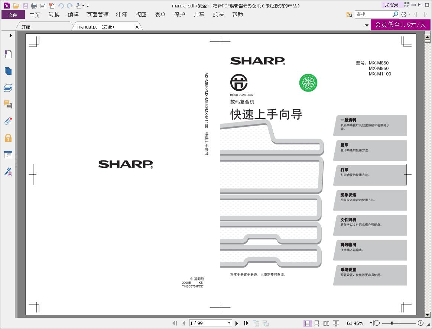Viewport: 432px width, 329px height.
Task: Click the Print icon in quick toolbar
Action: (x=34, y=6)
